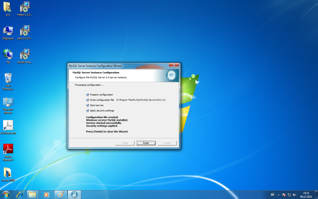Click the Start service checkmark
The height and width of the screenshot is (199, 318).
tap(87, 105)
